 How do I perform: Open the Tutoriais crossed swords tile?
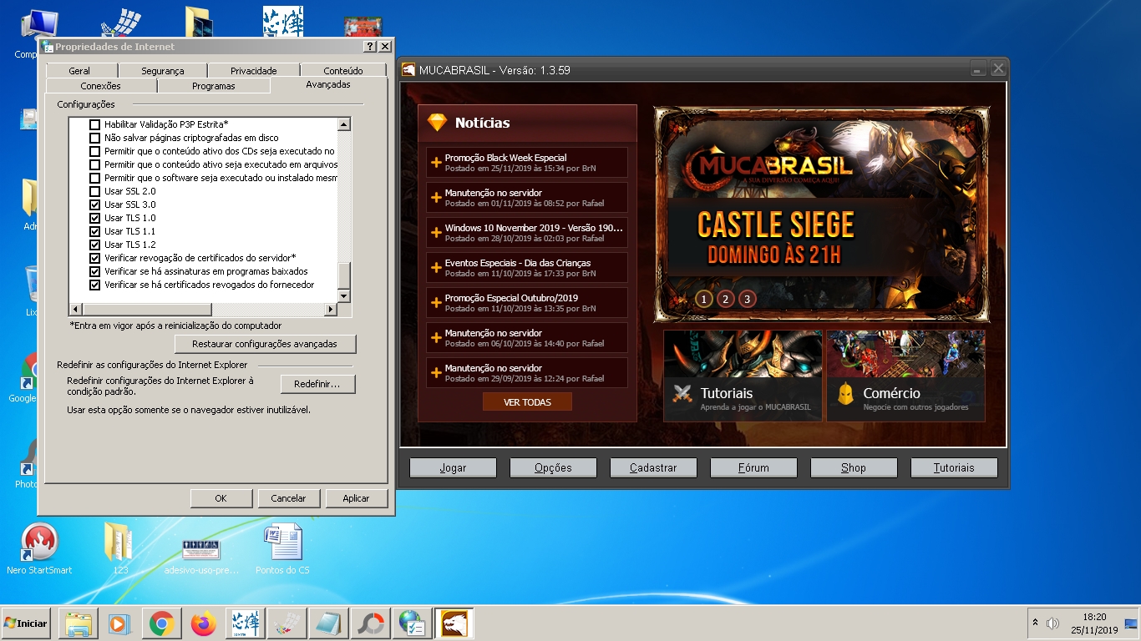(743, 376)
